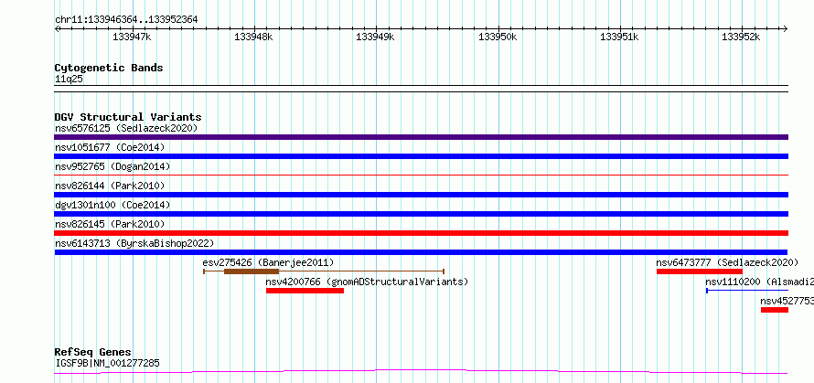
Task: Click the blue bar under nsv1051677
Action: [x=421, y=156]
